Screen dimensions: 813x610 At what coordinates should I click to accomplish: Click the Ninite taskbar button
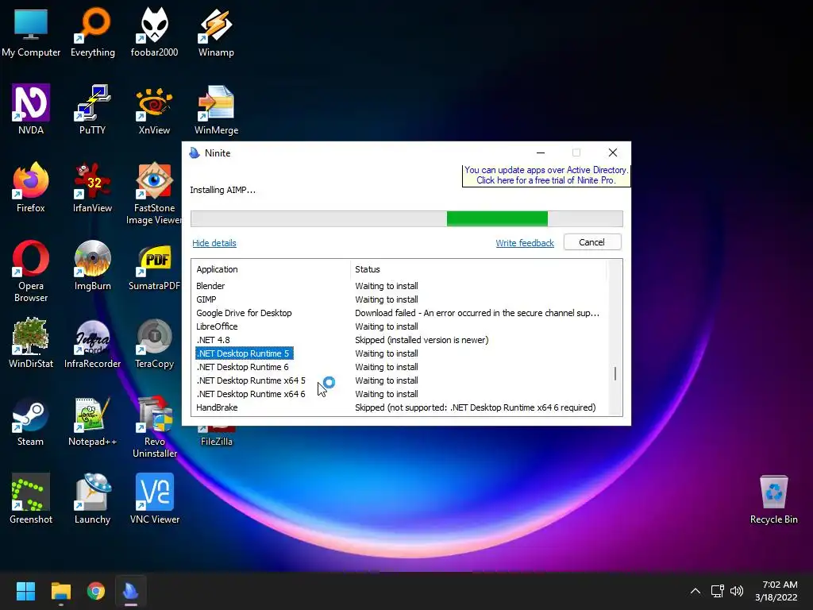point(131,591)
